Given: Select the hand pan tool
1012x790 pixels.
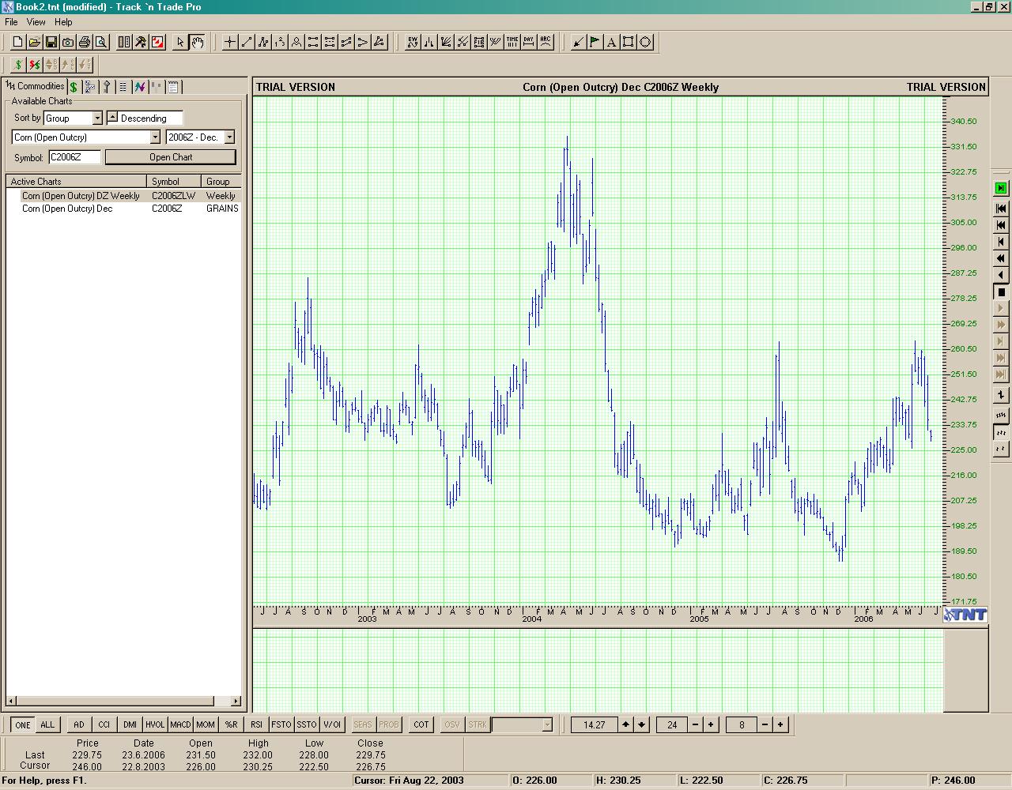Looking at the screenshot, I should tap(197, 42).
